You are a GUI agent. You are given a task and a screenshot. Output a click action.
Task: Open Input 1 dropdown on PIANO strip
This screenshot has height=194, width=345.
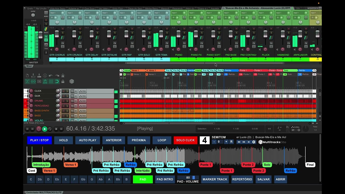(179, 13)
